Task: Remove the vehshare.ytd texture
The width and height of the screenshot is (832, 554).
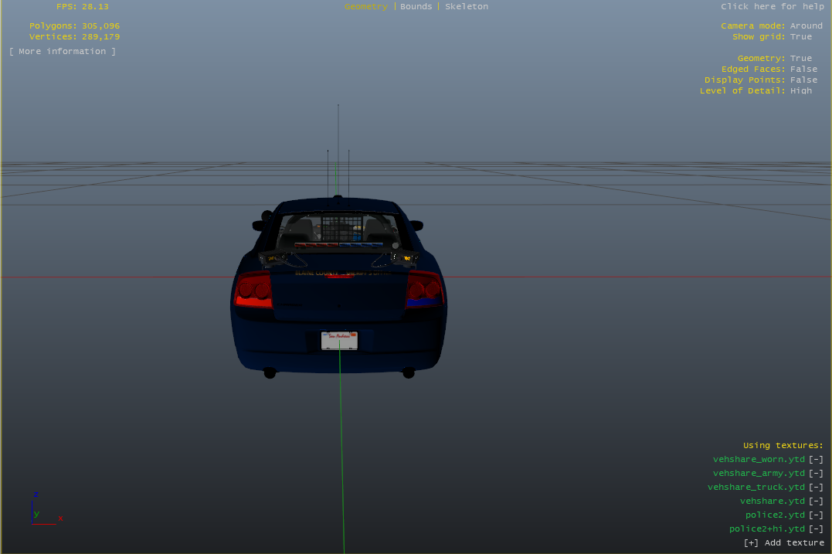Action: coord(816,501)
